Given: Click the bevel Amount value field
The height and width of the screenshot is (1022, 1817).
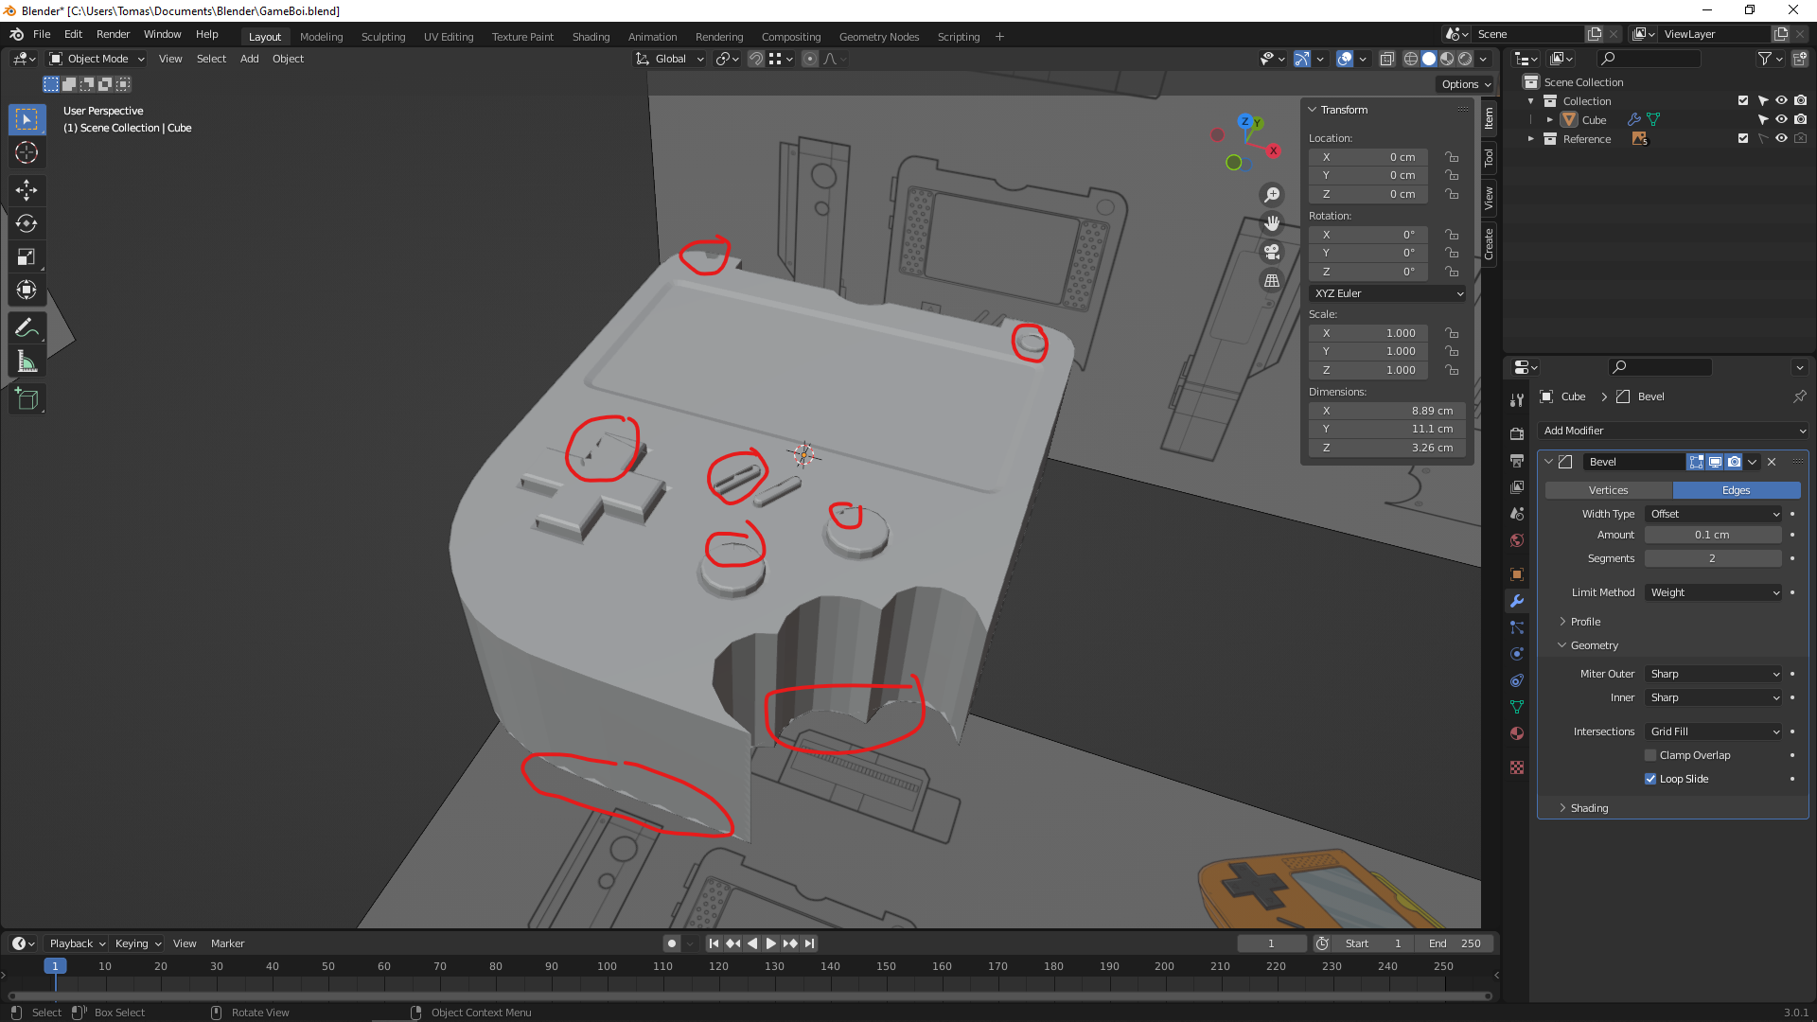Looking at the screenshot, I should (1712, 535).
